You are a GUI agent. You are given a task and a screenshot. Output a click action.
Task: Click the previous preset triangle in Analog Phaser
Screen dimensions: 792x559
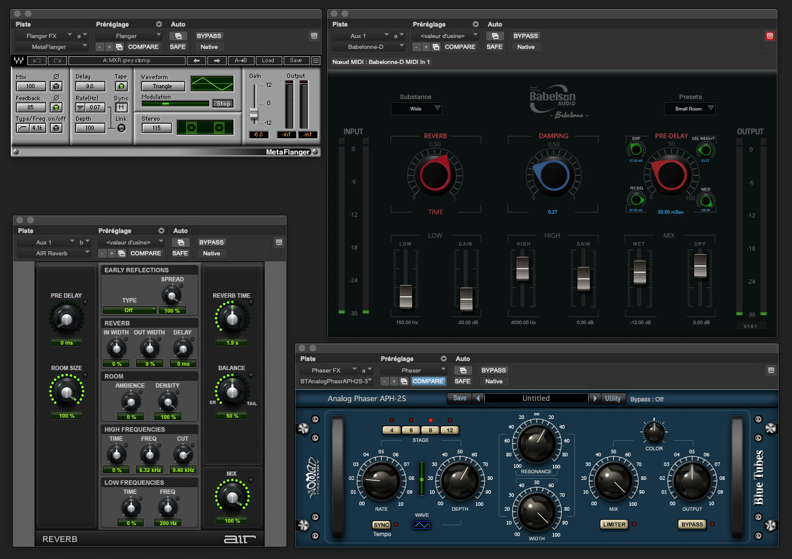pos(478,398)
